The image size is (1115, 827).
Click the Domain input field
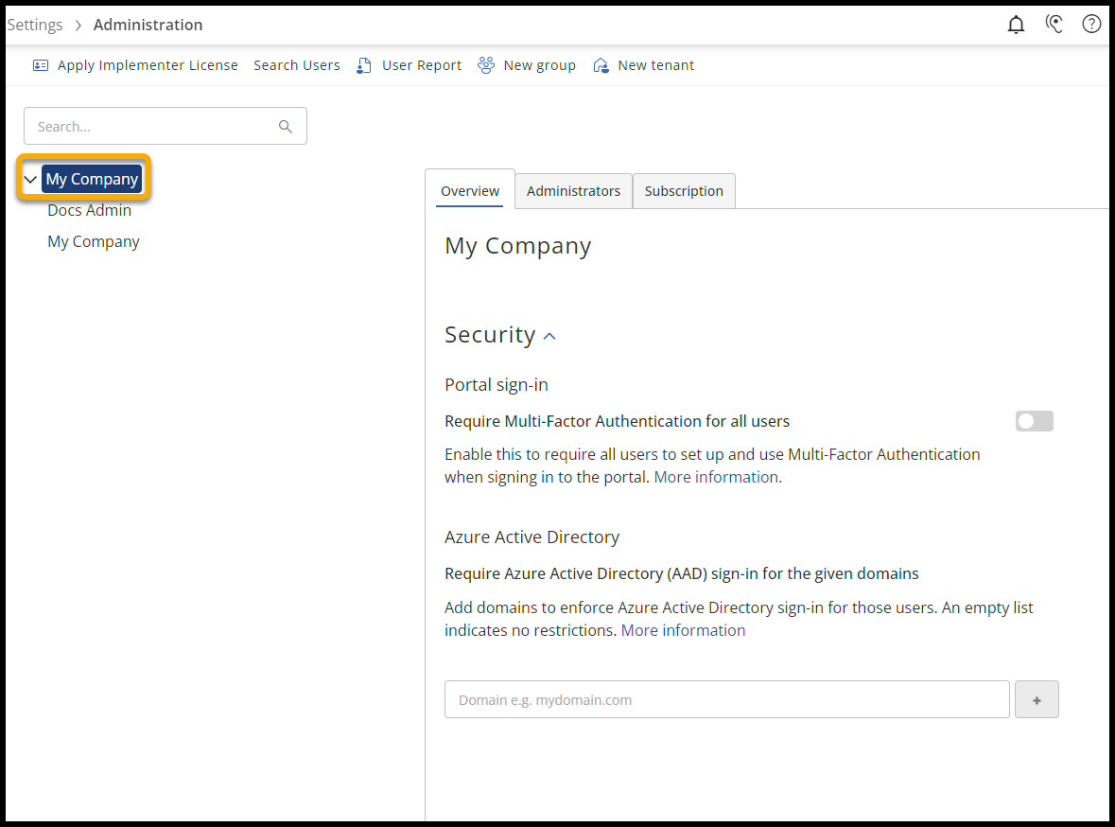726,700
